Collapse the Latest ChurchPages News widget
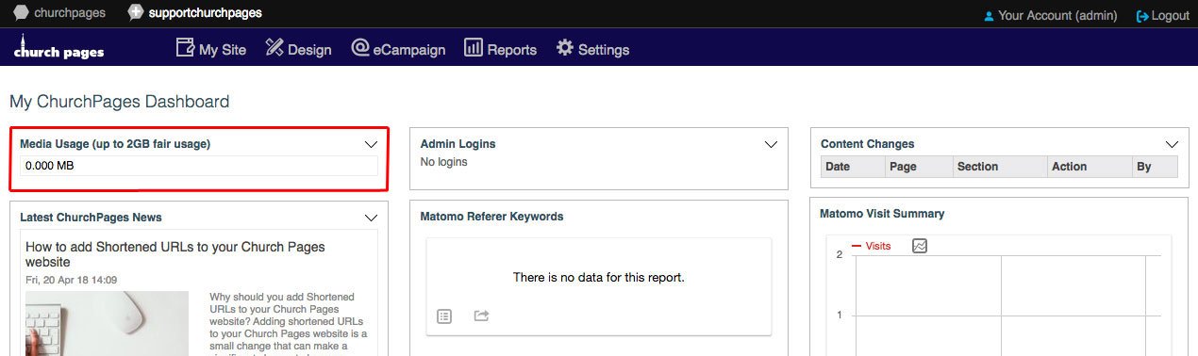Screen dimensions: 1198x356 [x=371, y=218]
